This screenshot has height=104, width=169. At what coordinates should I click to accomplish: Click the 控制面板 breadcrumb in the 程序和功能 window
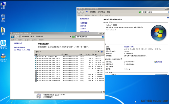pyautogui.click(x=26, y=37)
